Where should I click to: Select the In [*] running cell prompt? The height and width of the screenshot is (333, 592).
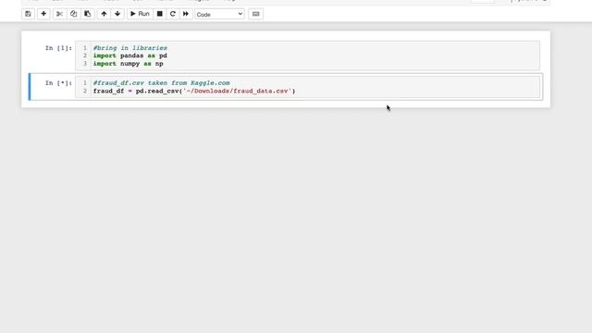pyautogui.click(x=58, y=83)
